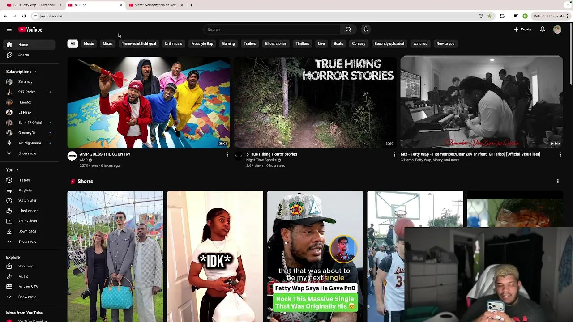Show more items under You
The image size is (573, 322).
coord(30,241)
